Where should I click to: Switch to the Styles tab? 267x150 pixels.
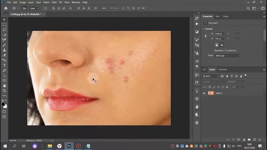click(226, 16)
